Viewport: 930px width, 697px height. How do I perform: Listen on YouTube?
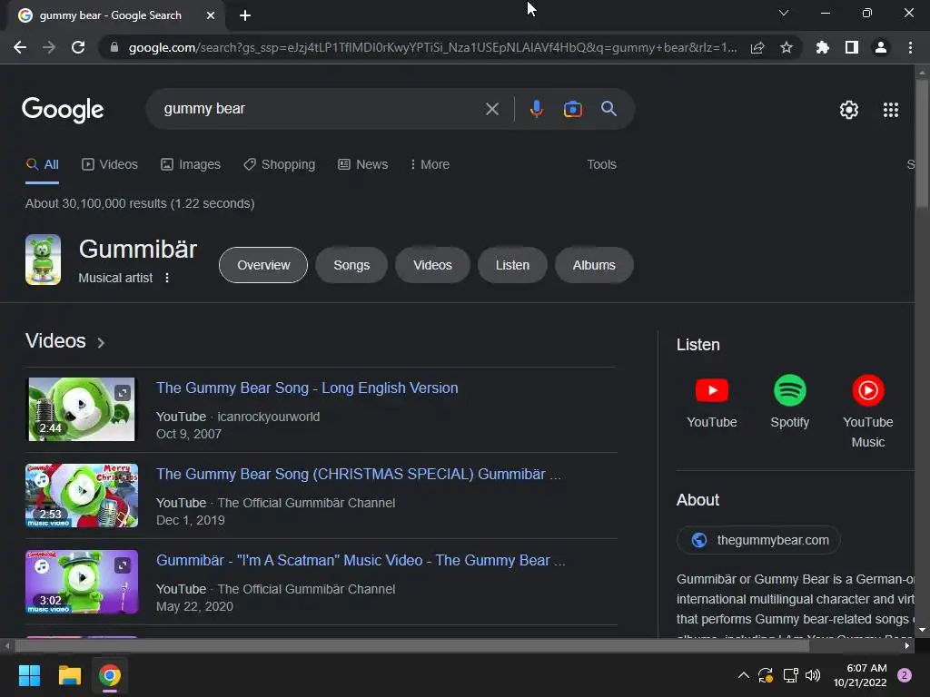[x=712, y=401]
